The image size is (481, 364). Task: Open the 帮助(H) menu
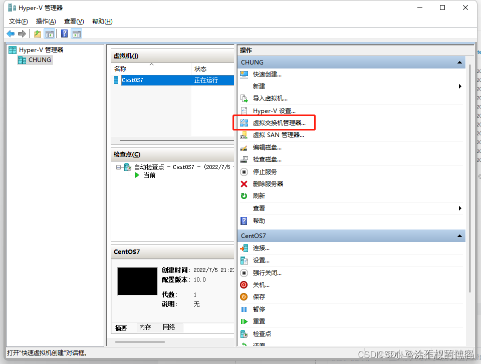click(x=102, y=21)
